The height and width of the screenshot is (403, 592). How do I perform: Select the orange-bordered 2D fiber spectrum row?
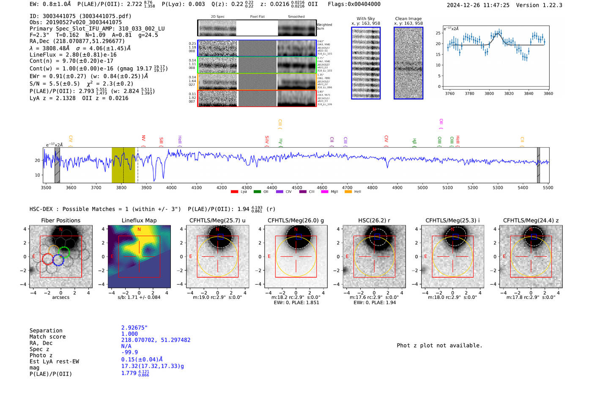[x=257, y=82]
